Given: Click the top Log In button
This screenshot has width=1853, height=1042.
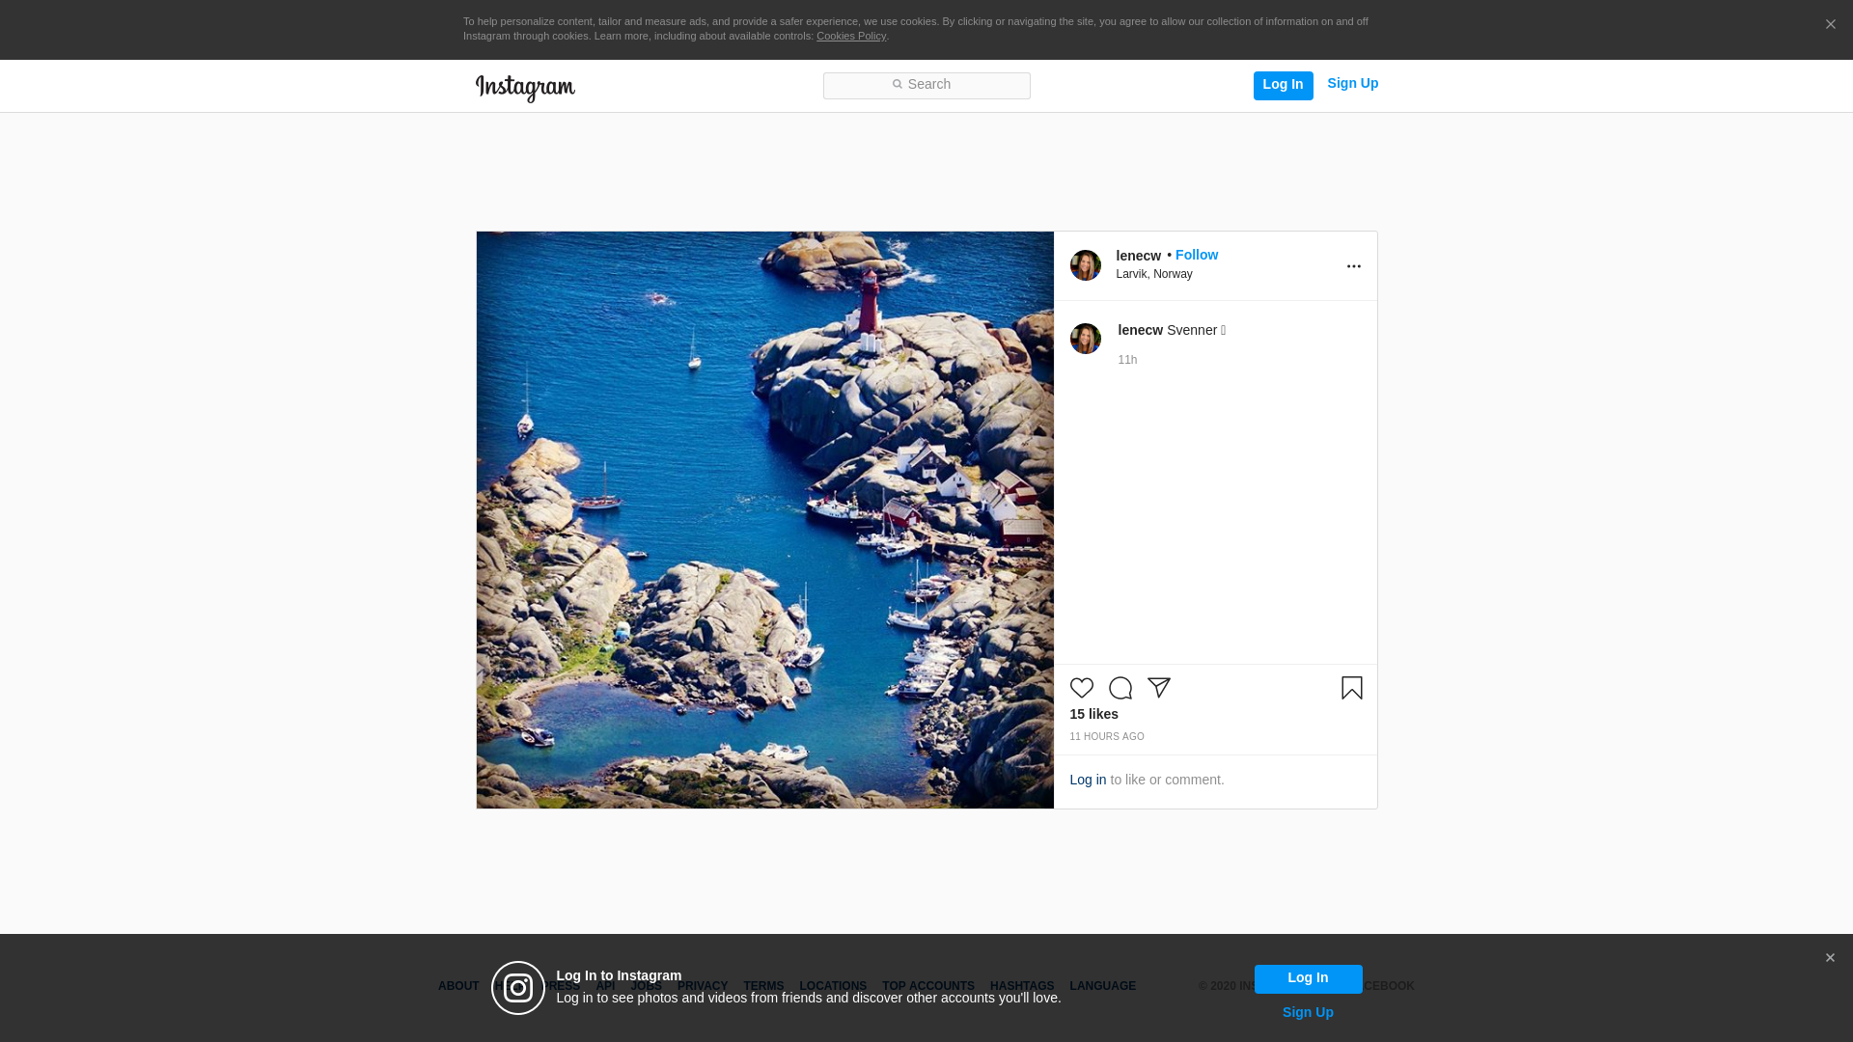Looking at the screenshot, I should 1284,86.
